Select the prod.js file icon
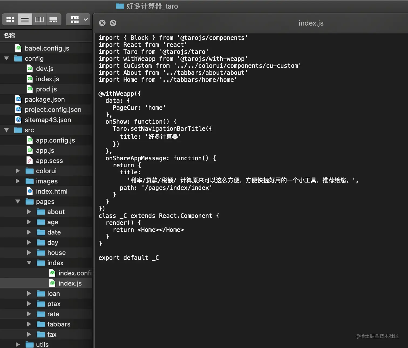This screenshot has width=408, height=348. point(30,89)
